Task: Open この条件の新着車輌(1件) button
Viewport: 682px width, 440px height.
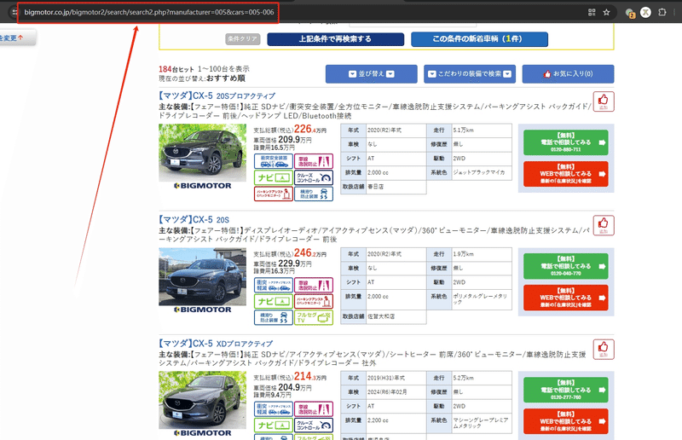Action: 479,39
